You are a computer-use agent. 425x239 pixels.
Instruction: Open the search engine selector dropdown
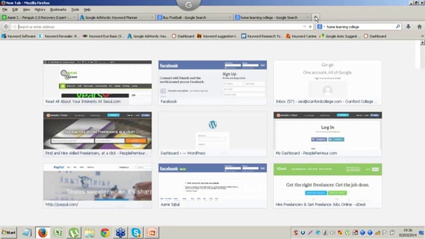321,27
